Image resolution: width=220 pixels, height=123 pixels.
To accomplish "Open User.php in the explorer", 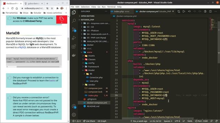I will [x=94, y=81].
